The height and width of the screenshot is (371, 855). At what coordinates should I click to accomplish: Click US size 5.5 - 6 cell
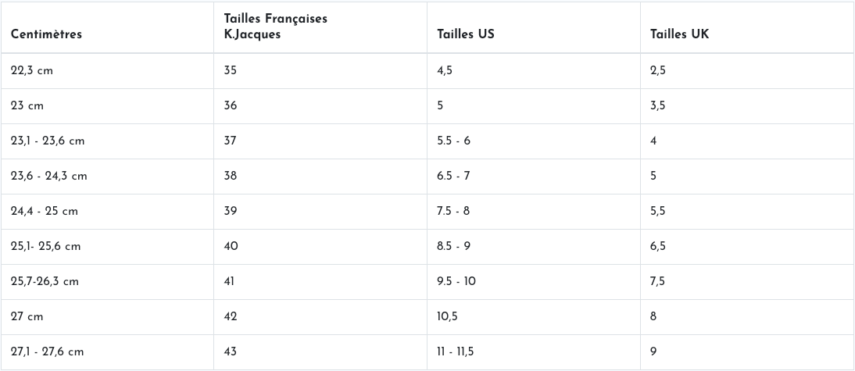tap(453, 141)
